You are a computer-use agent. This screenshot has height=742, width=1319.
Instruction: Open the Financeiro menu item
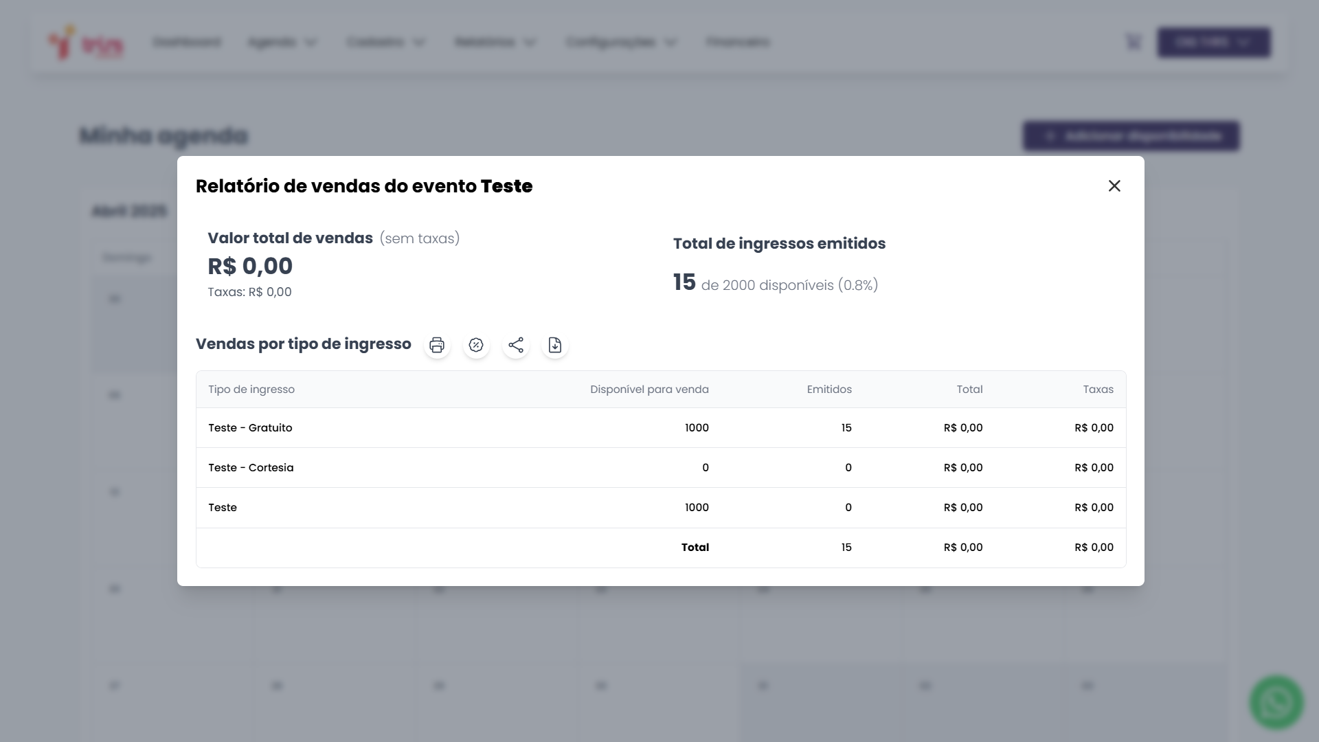[738, 43]
